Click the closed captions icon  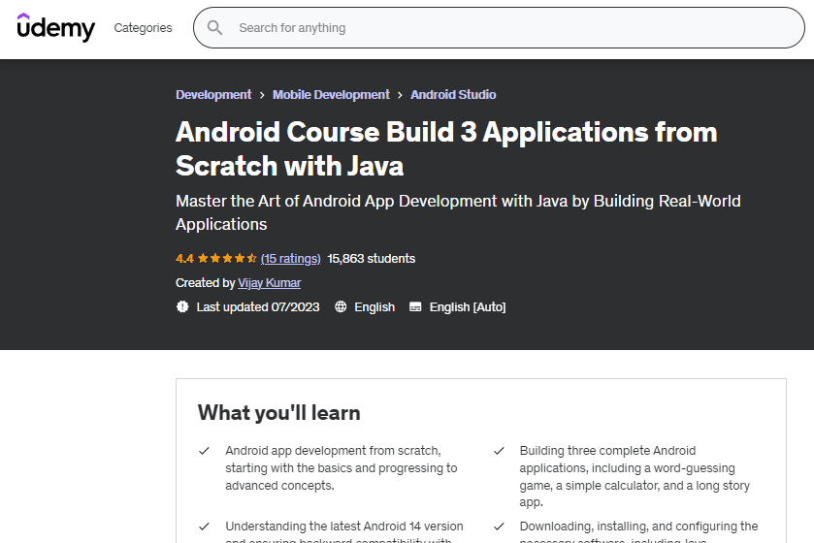pyautogui.click(x=415, y=306)
